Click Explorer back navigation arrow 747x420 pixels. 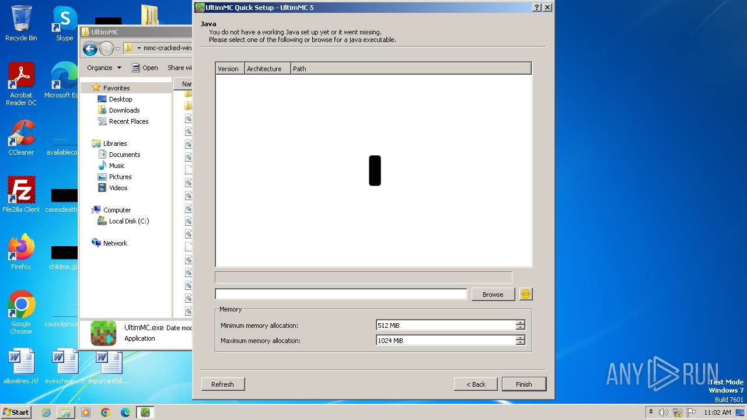(x=90, y=48)
